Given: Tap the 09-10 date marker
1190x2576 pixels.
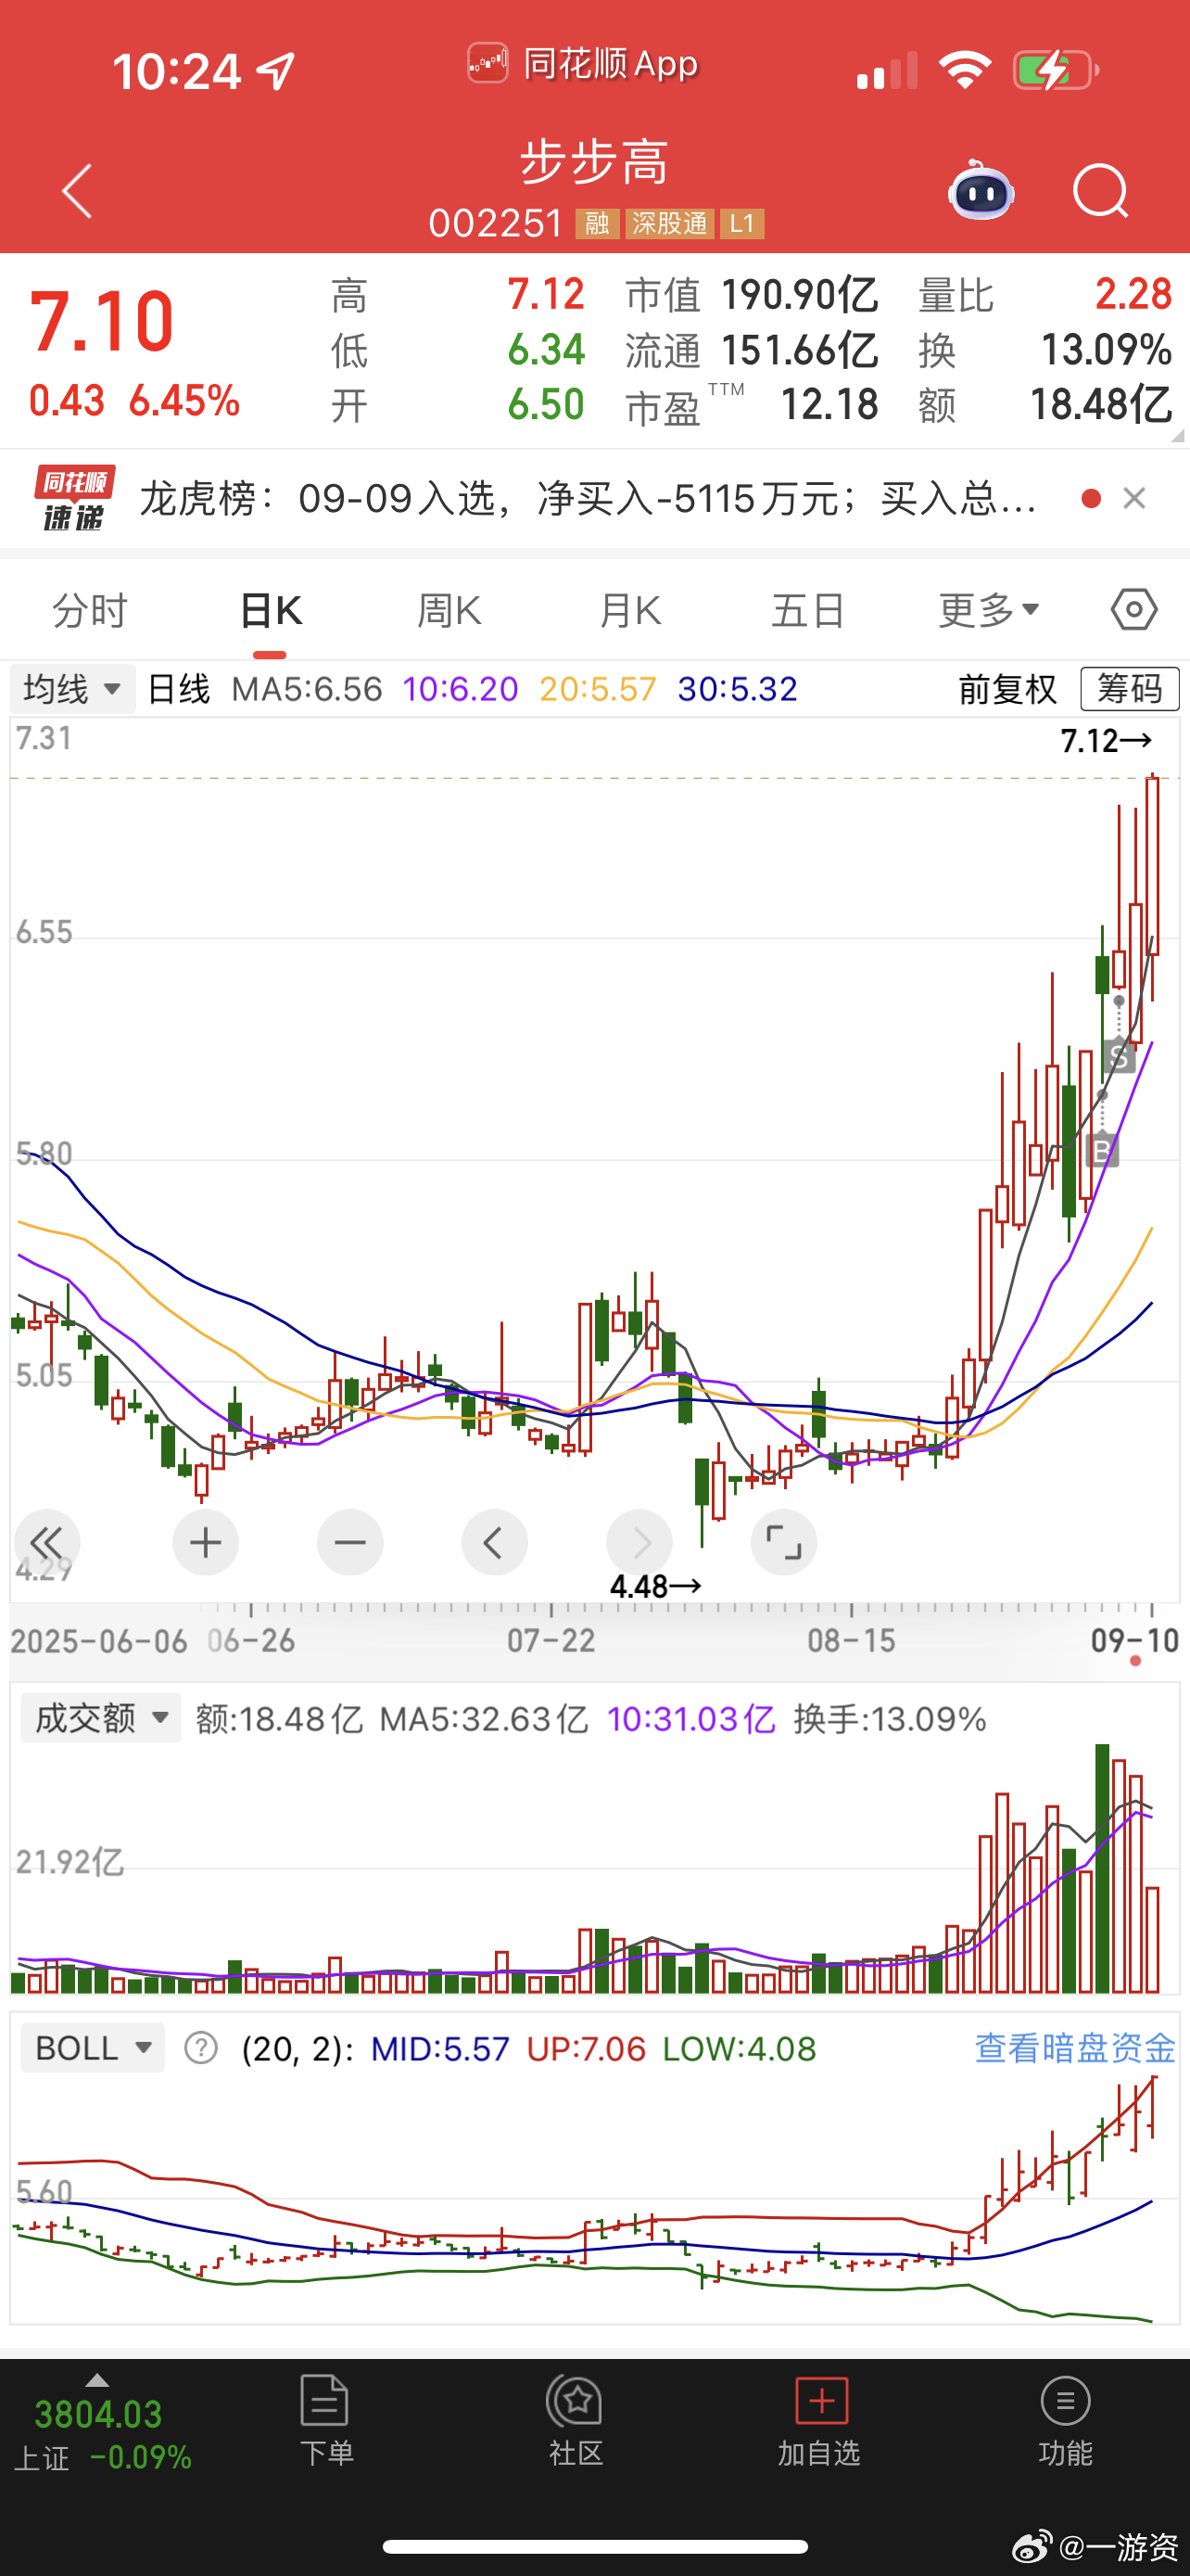Looking at the screenshot, I should tap(1134, 1641).
